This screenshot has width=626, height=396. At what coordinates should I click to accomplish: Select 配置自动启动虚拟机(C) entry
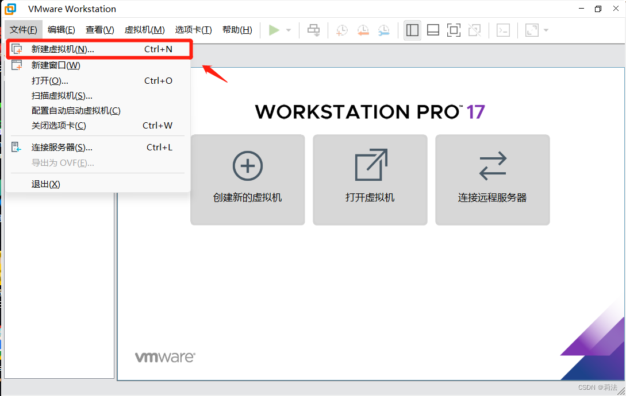(98, 110)
